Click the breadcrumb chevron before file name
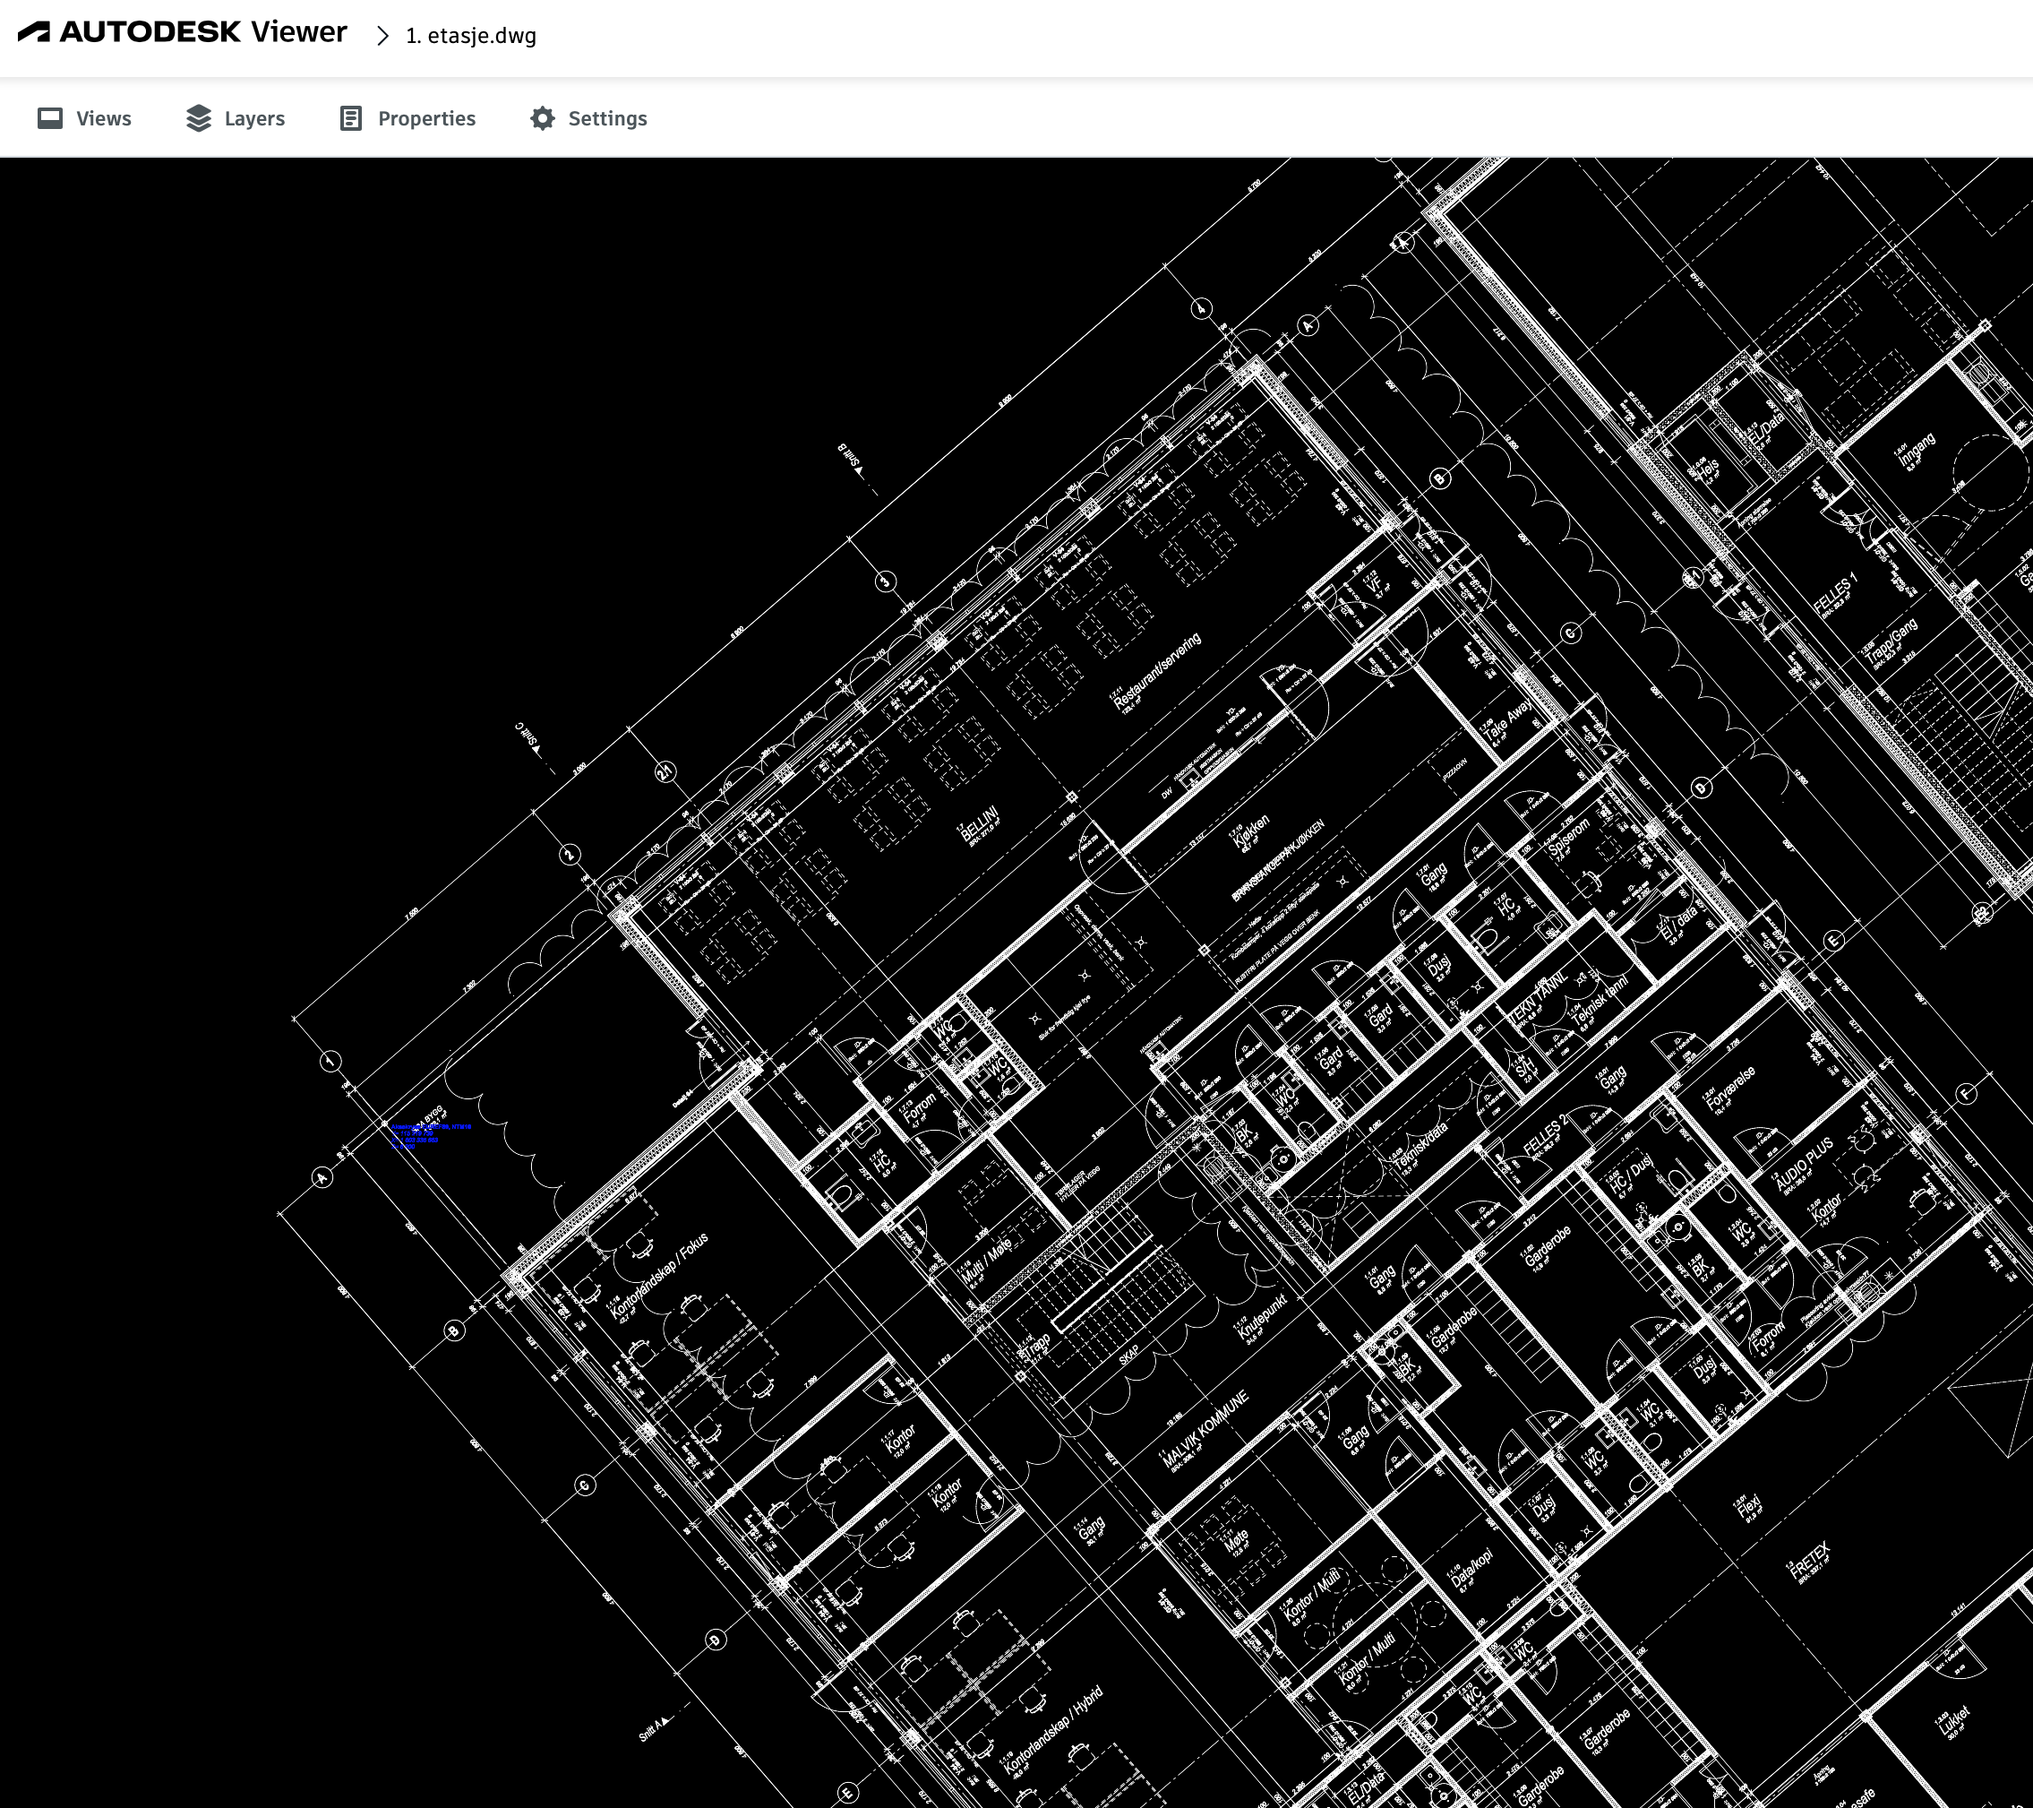 (x=383, y=36)
